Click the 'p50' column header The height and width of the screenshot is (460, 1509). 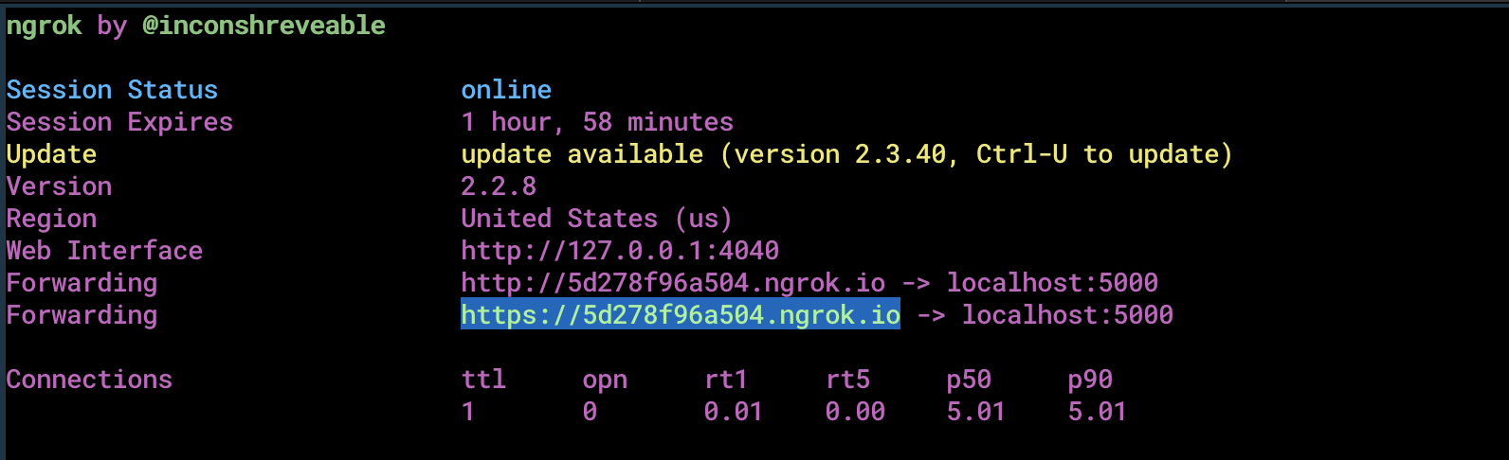(x=969, y=380)
